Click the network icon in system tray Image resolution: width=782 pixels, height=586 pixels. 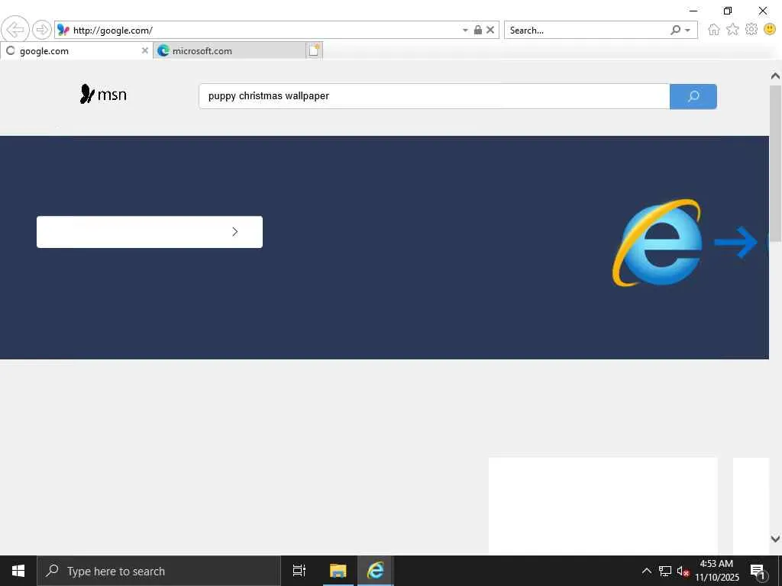tap(665, 571)
